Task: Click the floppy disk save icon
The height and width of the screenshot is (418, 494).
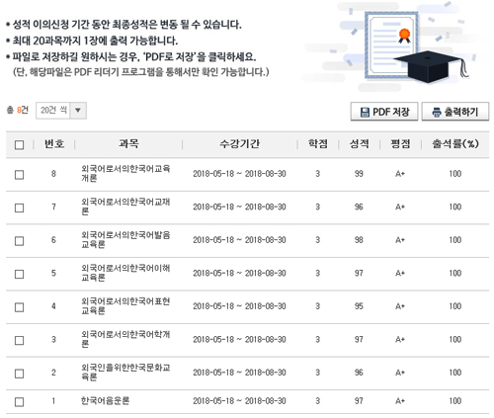Action: [x=365, y=113]
